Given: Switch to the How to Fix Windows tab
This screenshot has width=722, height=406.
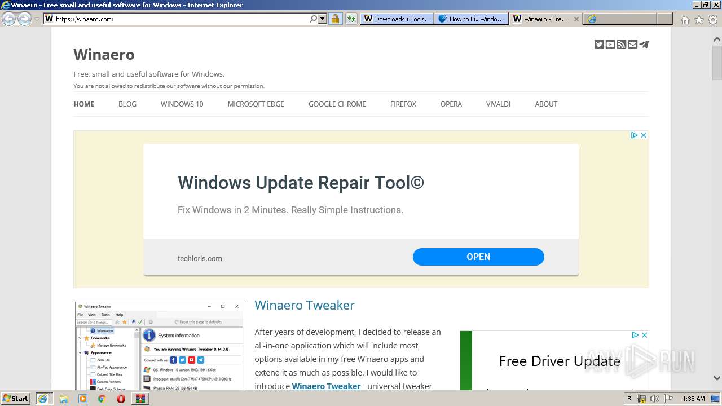Looking at the screenshot, I should pos(471,19).
